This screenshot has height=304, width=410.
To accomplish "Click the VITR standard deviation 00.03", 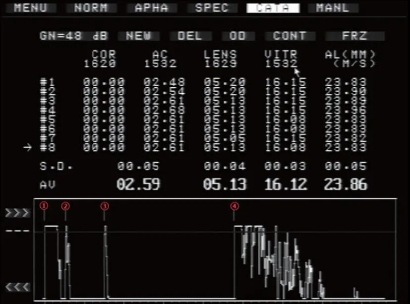I will coord(285,167).
